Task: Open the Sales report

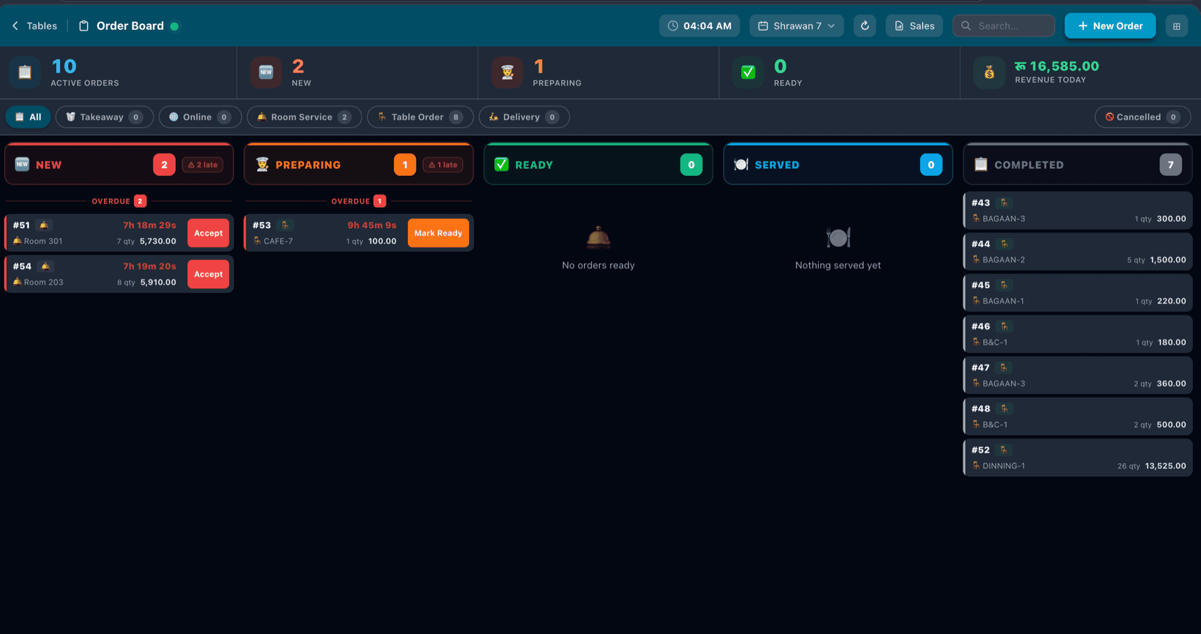Action: coord(914,26)
